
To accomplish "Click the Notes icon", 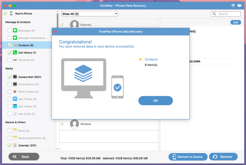I will (x=15, y=131).
